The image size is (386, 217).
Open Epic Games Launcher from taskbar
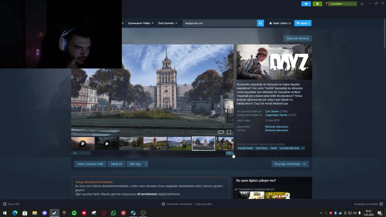tap(64, 213)
